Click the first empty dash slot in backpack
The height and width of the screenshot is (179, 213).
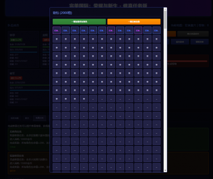(93, 99)
